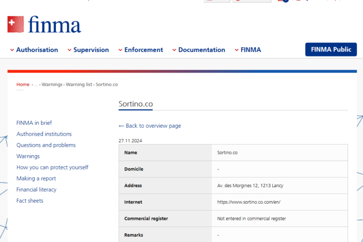Viewport: 363px width, 242px height.
Task: Open Questions and problems sidebar link
Action: tap(46, 145)
